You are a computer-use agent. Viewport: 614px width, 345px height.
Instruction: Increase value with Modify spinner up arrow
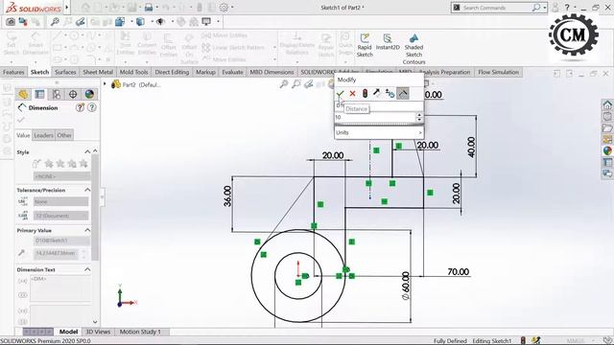[419, 115]
